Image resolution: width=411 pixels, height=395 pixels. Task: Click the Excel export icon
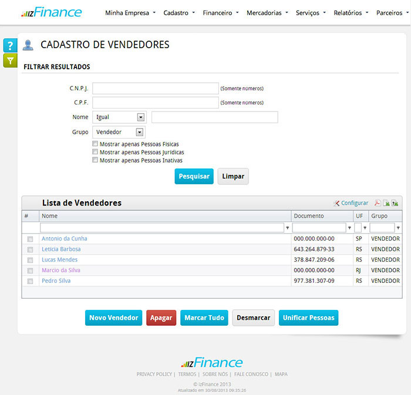[x=386, y=203]
